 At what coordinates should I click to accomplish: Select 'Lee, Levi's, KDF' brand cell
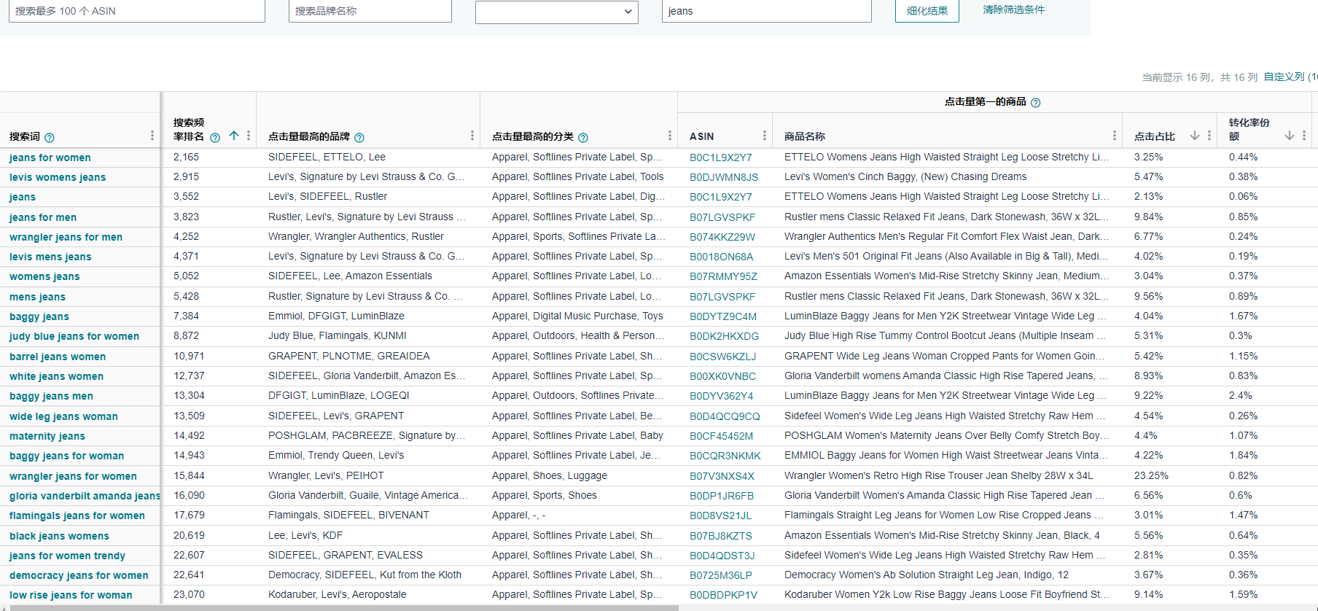(x=305, y=535)
